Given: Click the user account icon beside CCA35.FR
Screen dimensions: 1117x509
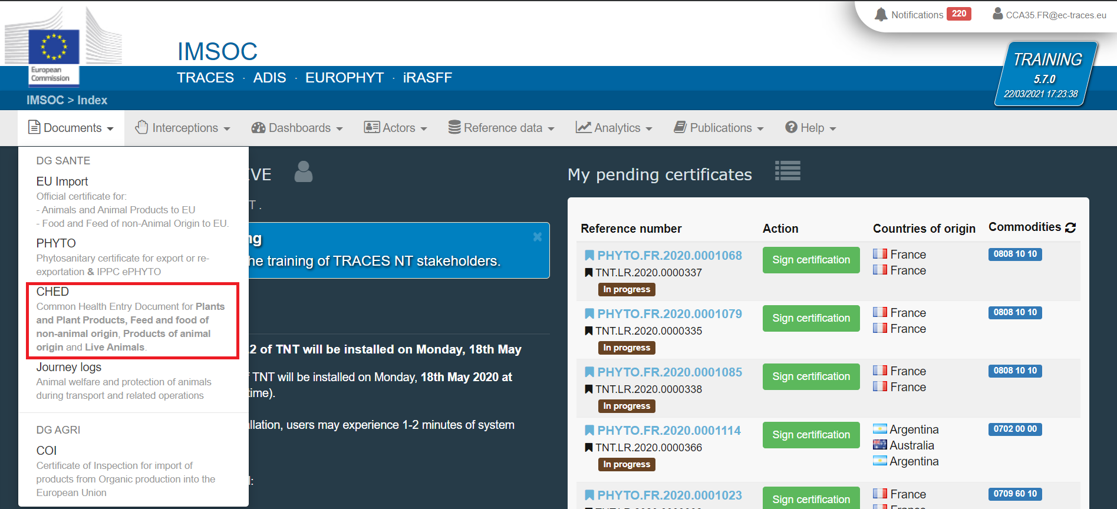Looking at the screenshot, I should click(x=997, y=14).
